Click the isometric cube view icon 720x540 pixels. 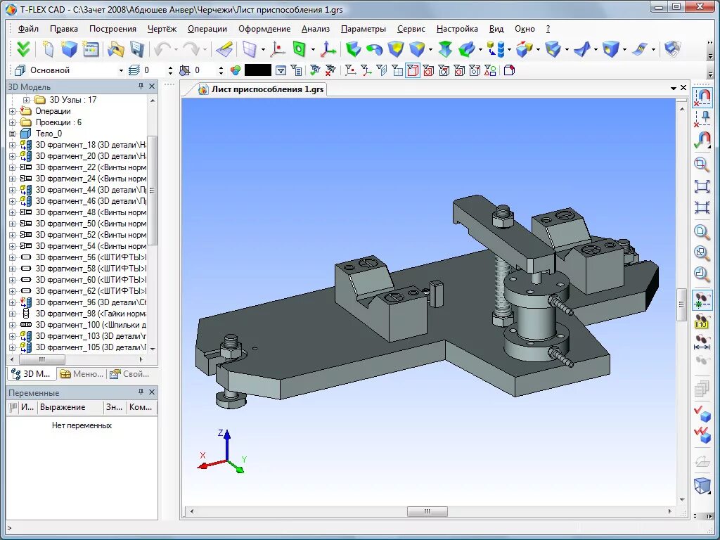click(x=701, y=485)
